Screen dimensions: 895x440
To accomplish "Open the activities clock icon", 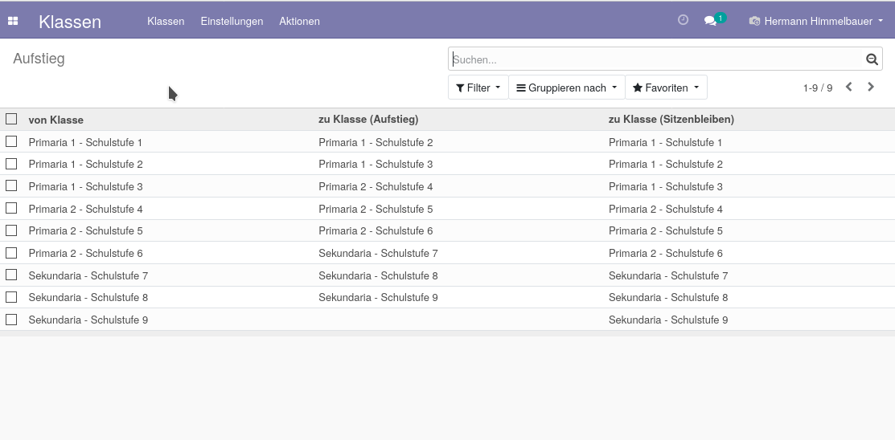I will click(x=683, y=20).
